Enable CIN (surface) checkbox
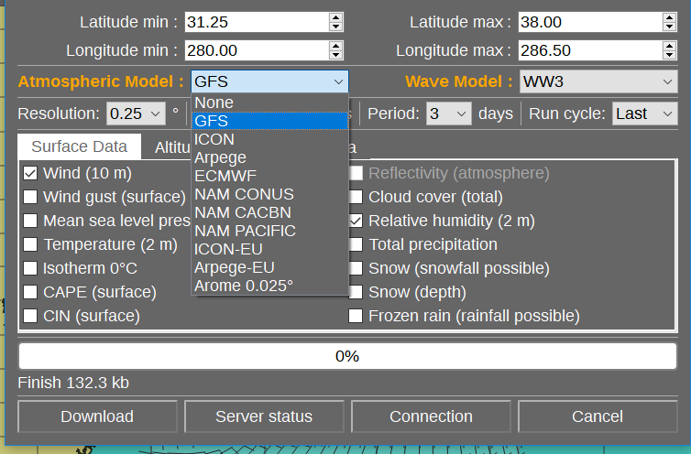This screenshot has height=454, width=691. pos(30,316)
